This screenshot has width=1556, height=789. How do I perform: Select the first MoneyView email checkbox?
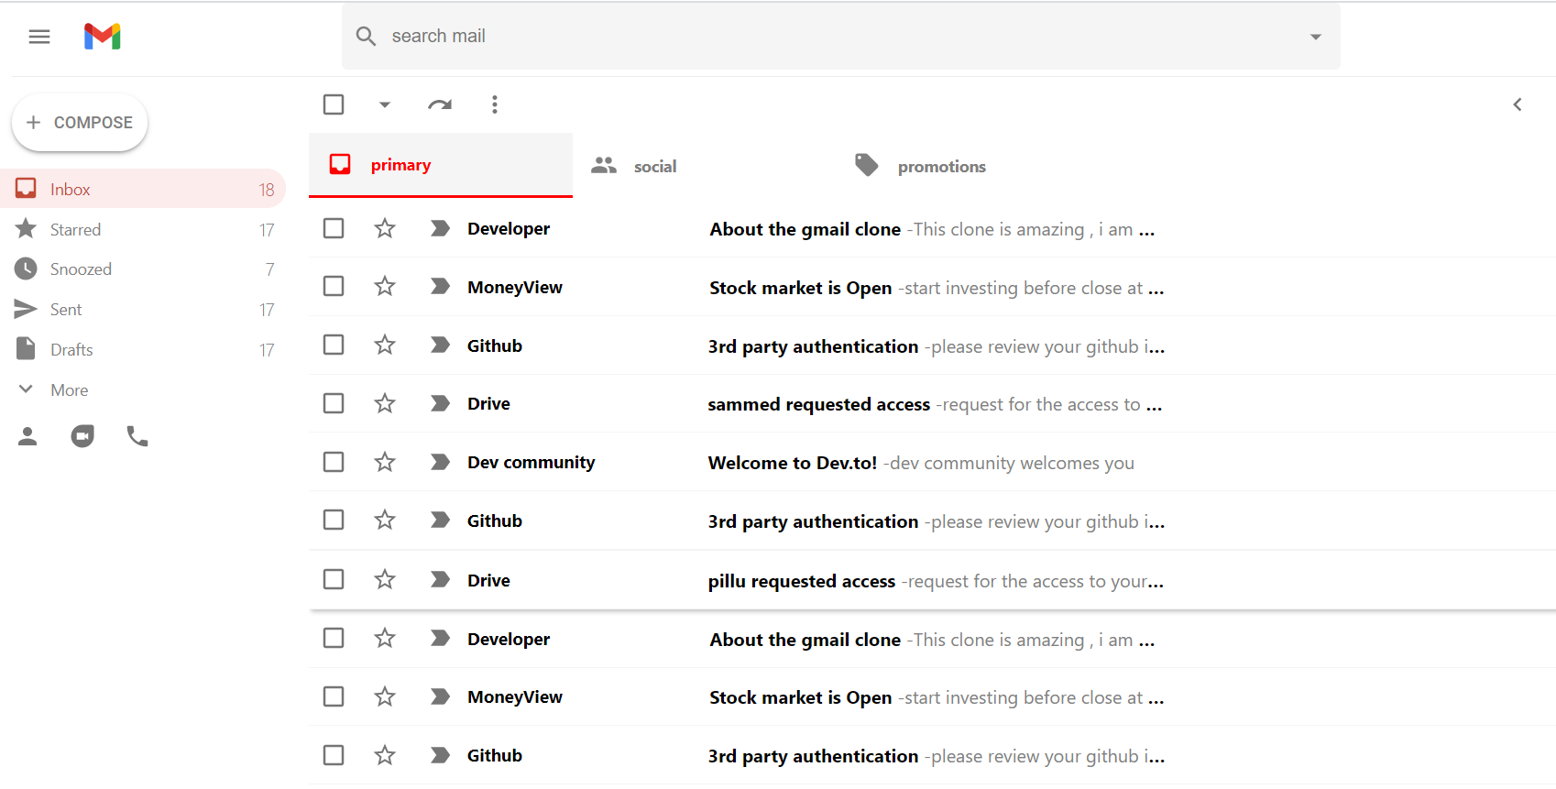[x=334, y=287]
